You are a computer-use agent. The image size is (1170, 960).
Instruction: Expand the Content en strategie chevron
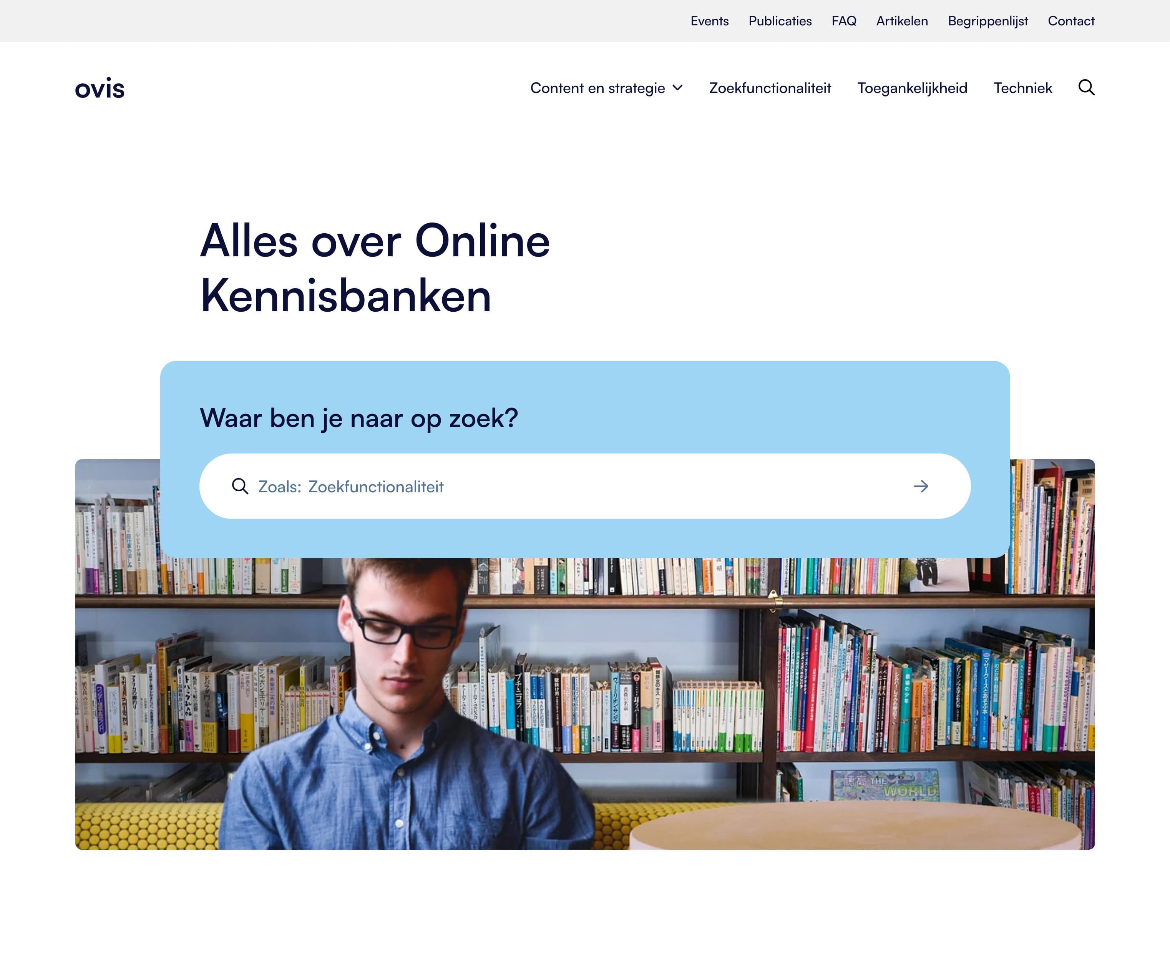pos(677,88)
